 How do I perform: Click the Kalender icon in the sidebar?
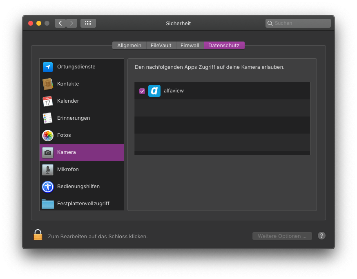pos(48,101)
